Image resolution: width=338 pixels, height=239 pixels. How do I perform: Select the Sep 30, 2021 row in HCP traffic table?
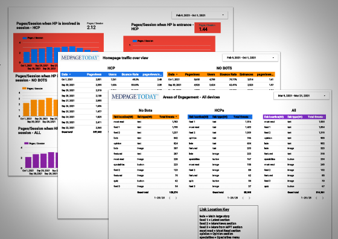112,85
